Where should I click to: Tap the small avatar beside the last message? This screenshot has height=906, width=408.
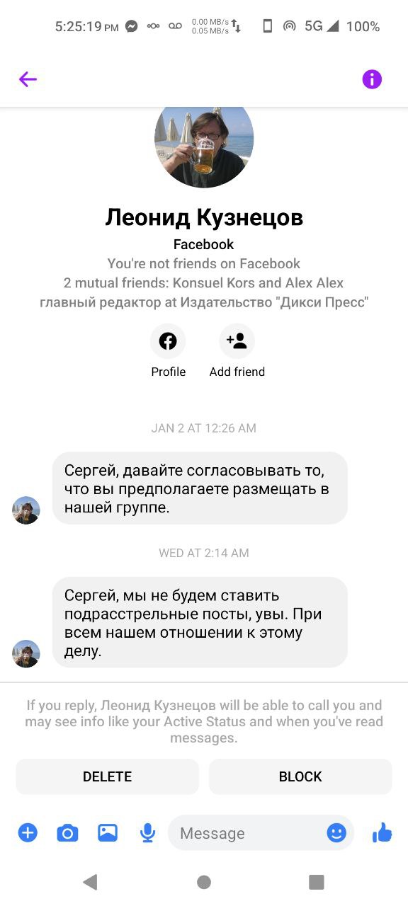tap(26, 653)
